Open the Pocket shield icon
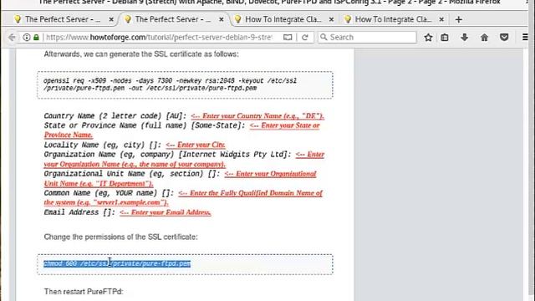 coord(504,37)
